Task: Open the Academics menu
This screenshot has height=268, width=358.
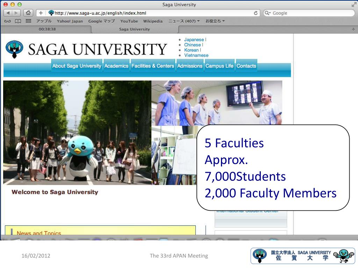Action: click(x=116, y=66)
